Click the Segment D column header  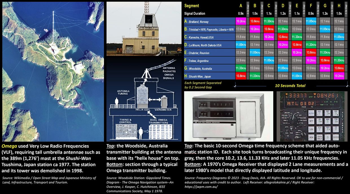click(x=283, y=6)
